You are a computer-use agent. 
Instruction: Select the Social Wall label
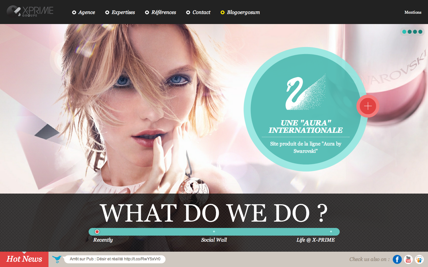pos(214,240)
